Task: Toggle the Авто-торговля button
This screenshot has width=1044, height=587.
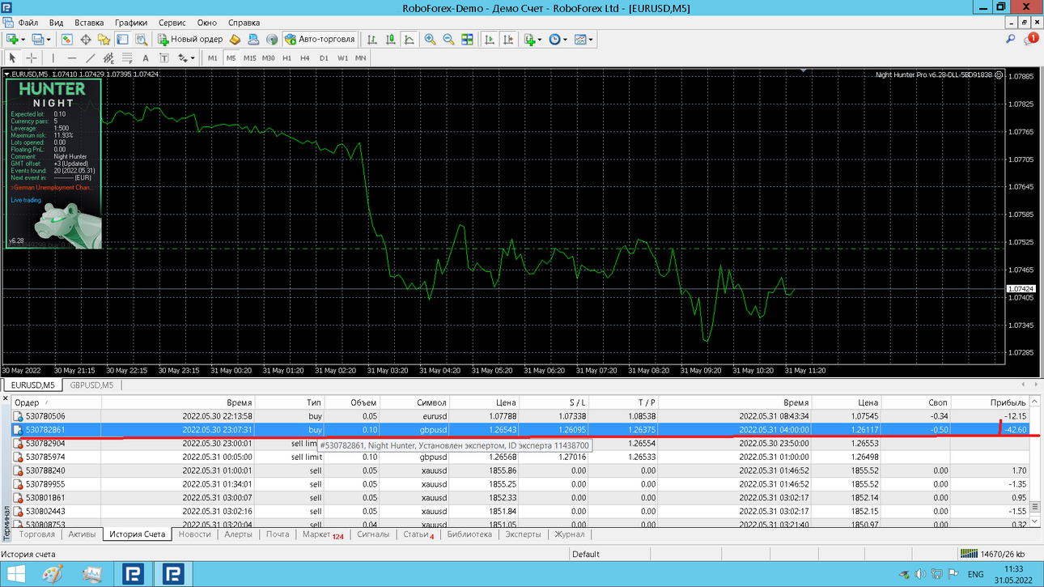Action: [x=320, y=39]
